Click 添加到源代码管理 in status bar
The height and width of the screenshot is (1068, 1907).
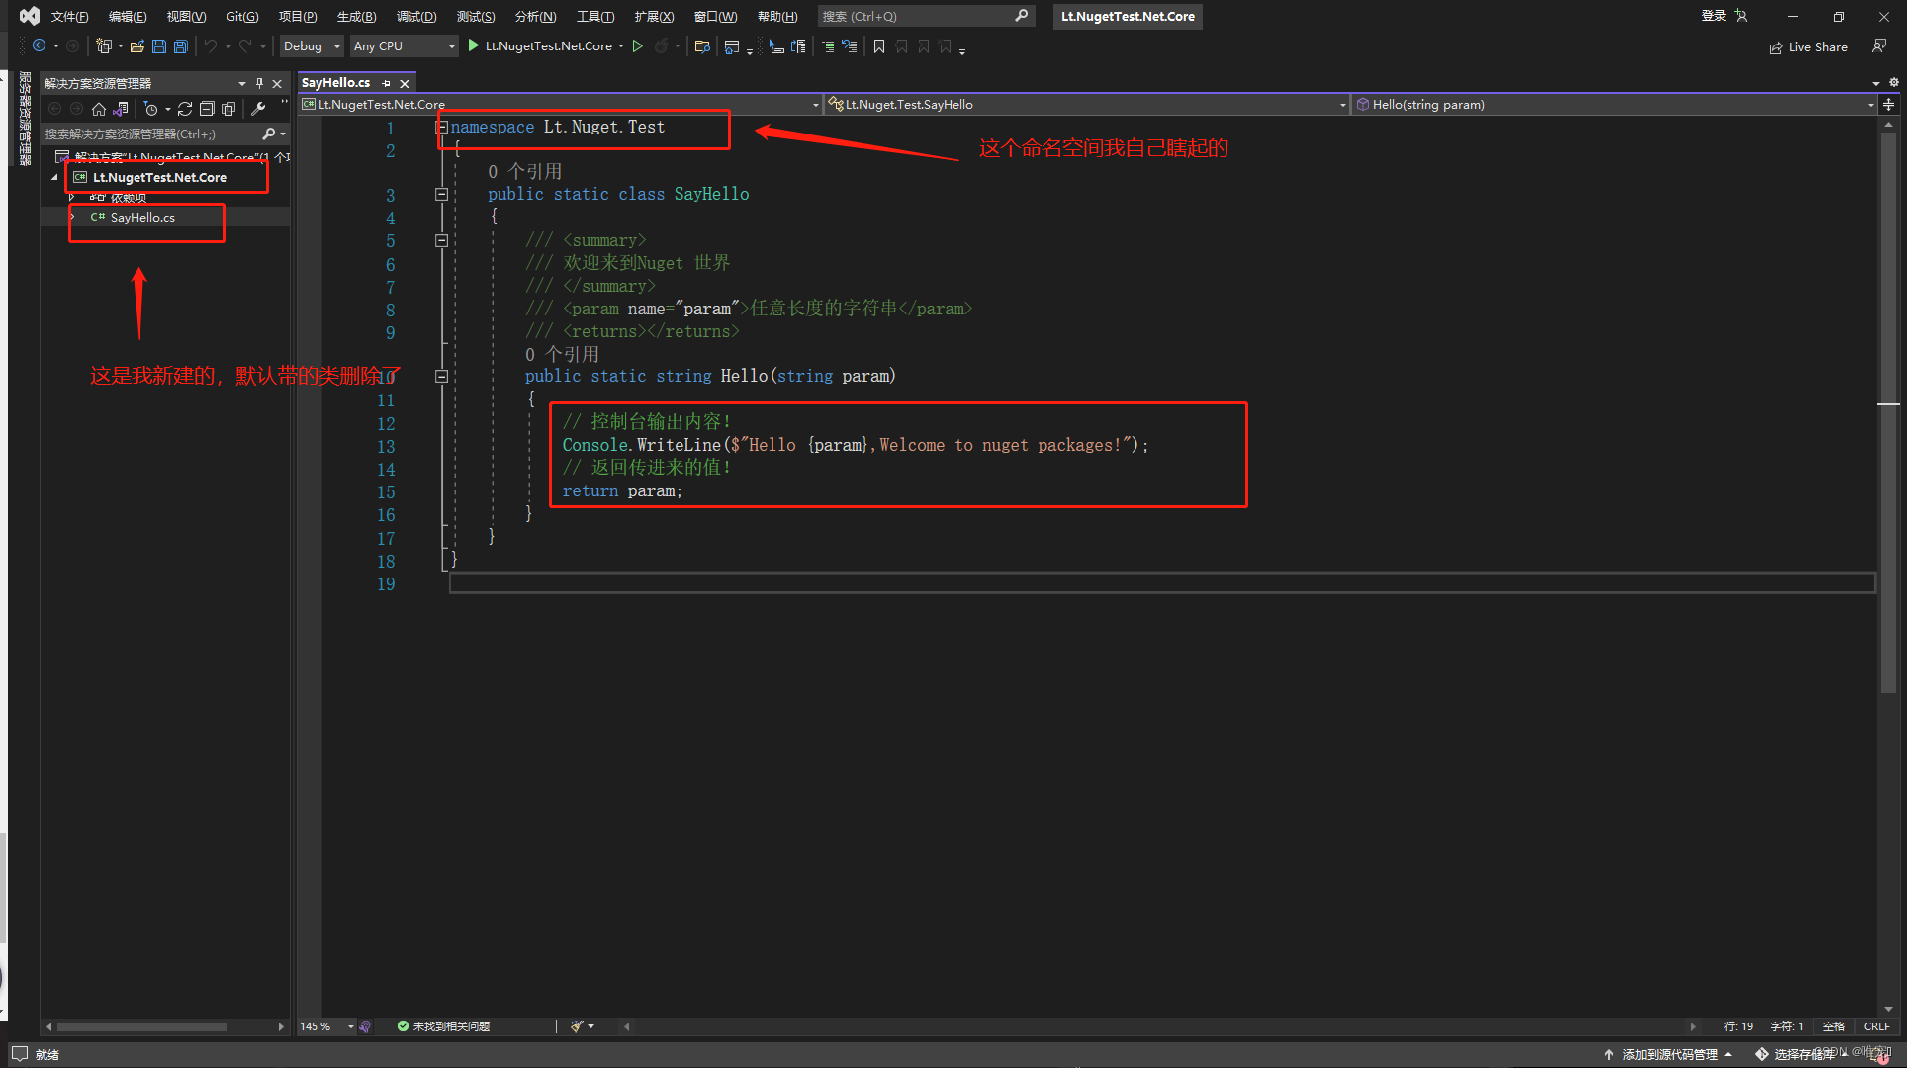point(1670,1054)
